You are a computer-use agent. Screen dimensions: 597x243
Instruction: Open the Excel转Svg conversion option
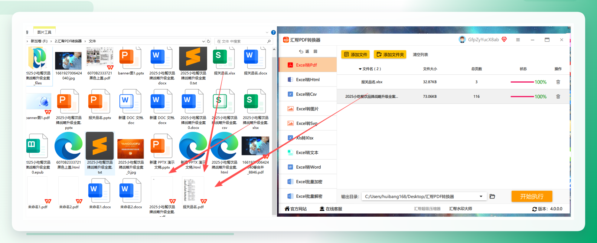[x=308, y=123]
